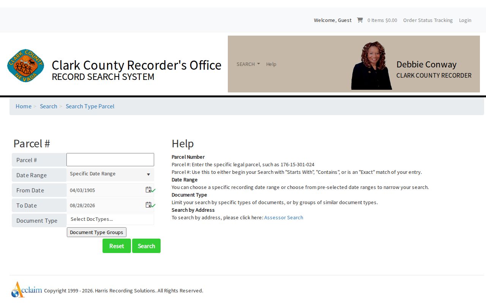Image resolution: width=486 pixels, height=303 pixels.
Task: Click the Login link
Action: tap(465, 20)
